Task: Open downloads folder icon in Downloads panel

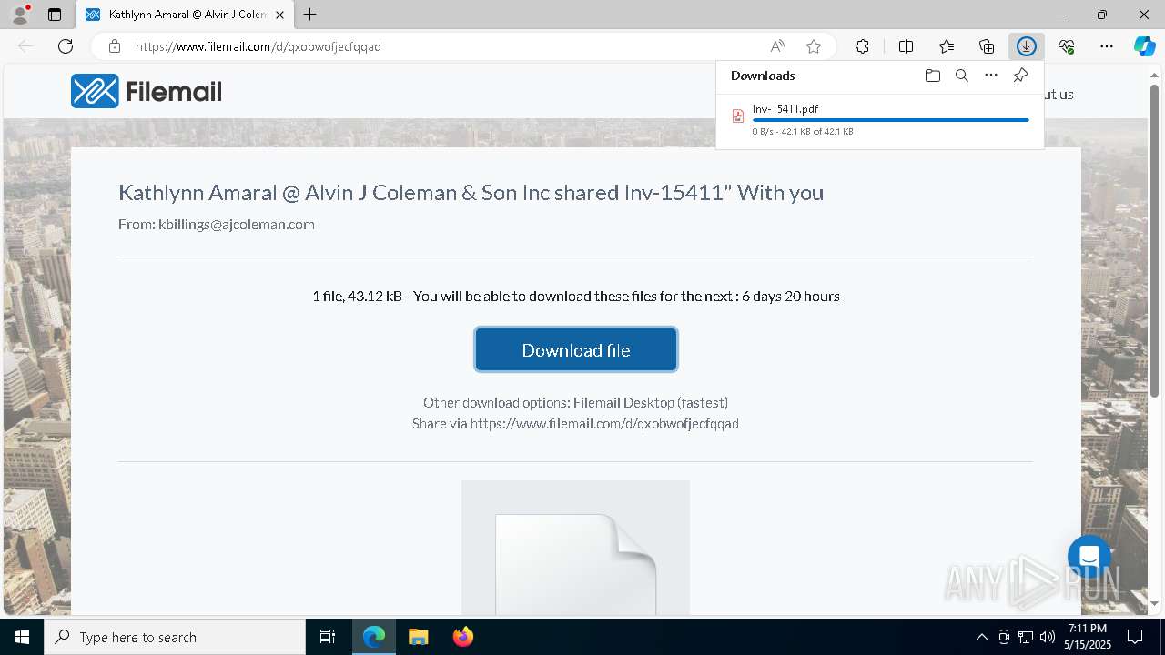Action: pos(933,76)
